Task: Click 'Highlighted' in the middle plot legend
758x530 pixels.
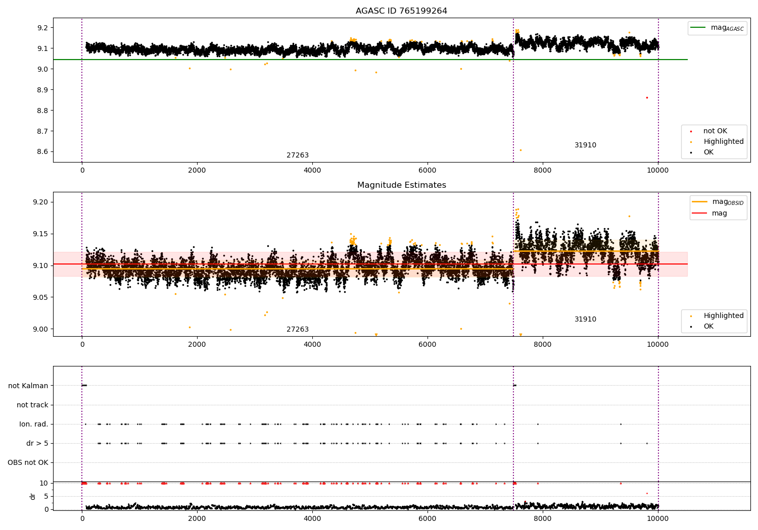Action: tap(723, 316)
